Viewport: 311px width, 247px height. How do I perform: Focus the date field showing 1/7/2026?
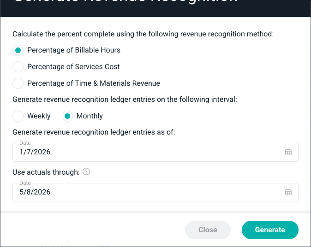tap(155, 152)
